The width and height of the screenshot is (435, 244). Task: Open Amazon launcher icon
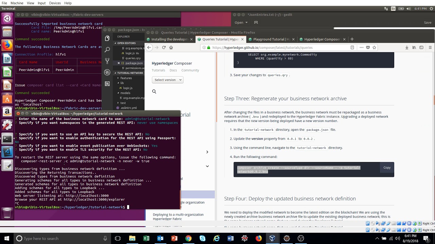(7, 111)
